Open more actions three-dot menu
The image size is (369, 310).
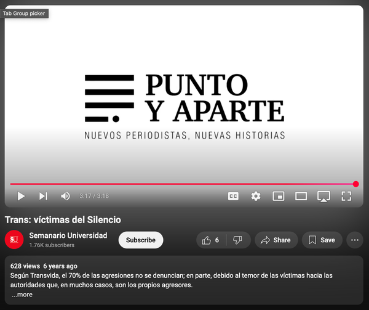355,240
